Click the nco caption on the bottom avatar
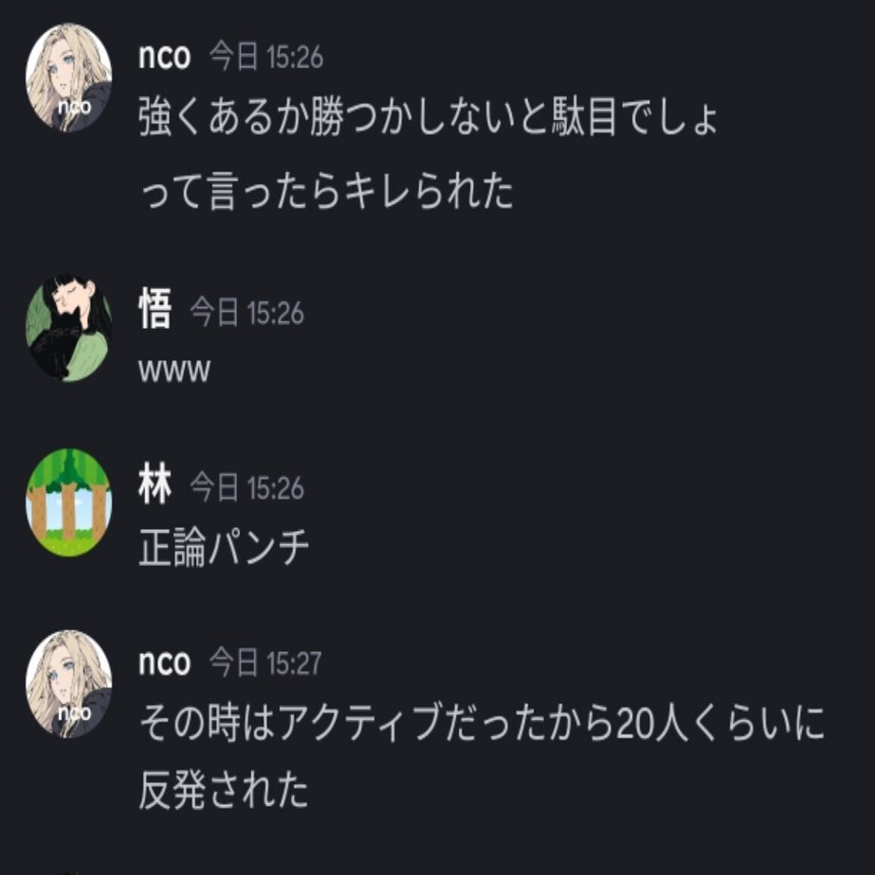This screenshot has height=875, width=875. coord(74,713)
